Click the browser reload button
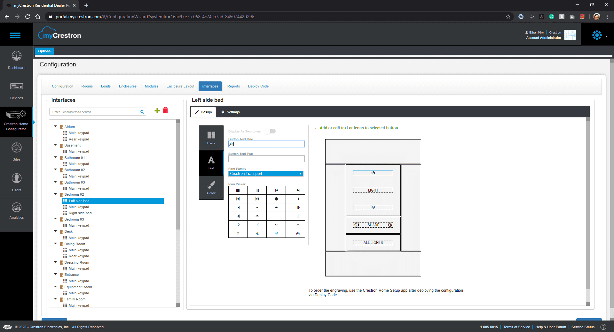Viewport: 614px width, 332px height. [28, 17]
